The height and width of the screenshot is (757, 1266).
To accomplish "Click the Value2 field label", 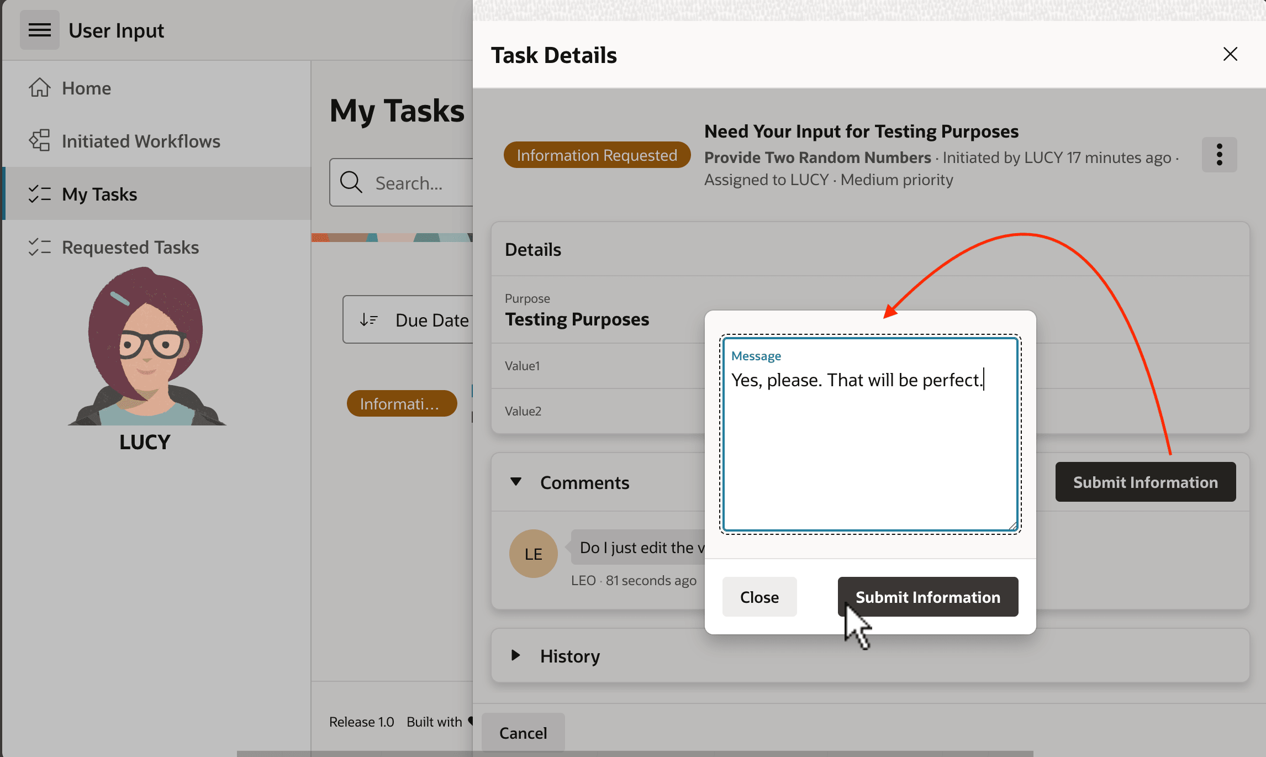I will point(523,411).
